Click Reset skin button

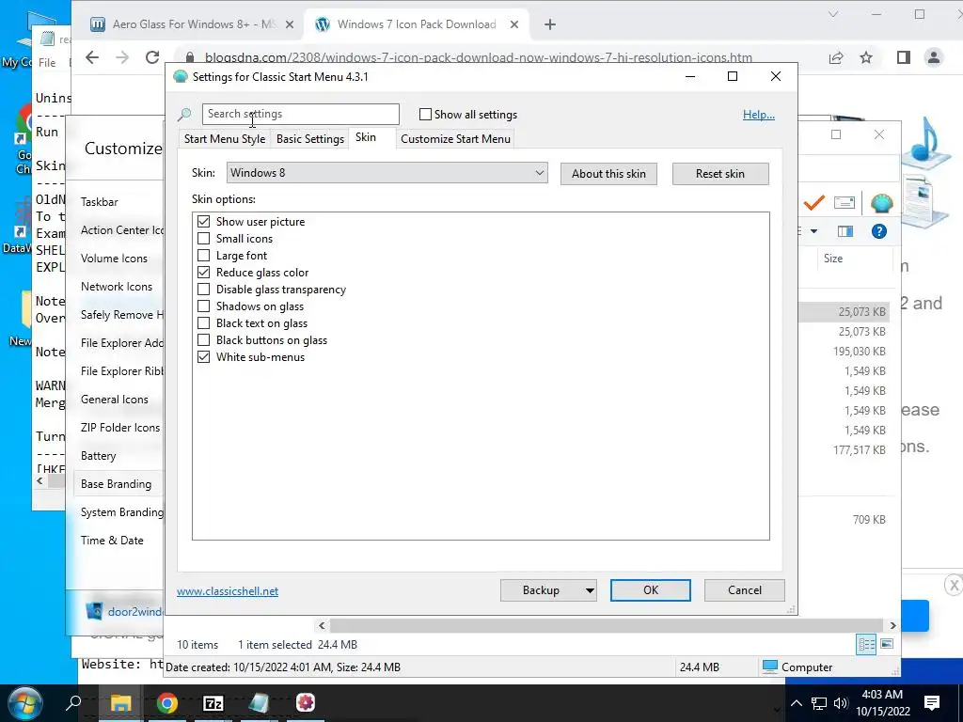pyautogui.click(x=720, y=174)
